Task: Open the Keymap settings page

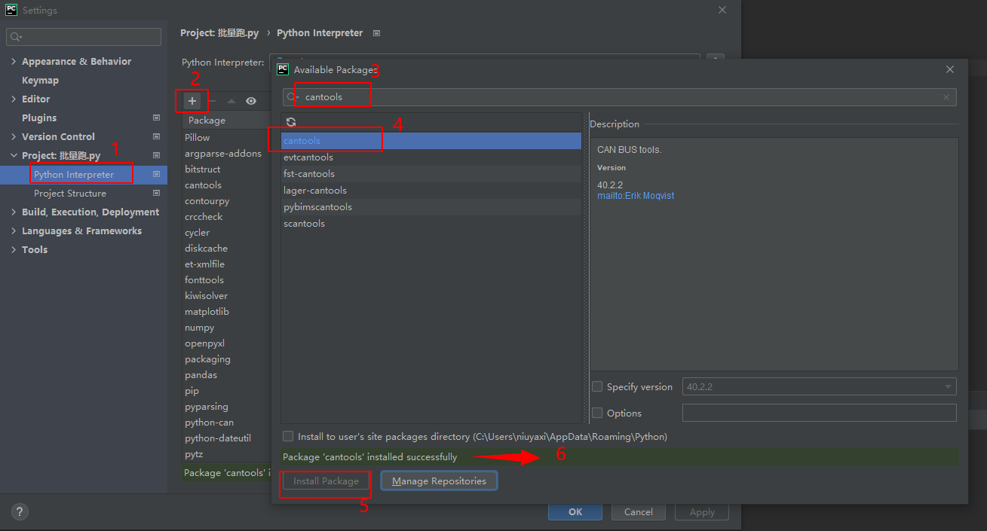Action: pyautogui.click(x=40, y=80)
